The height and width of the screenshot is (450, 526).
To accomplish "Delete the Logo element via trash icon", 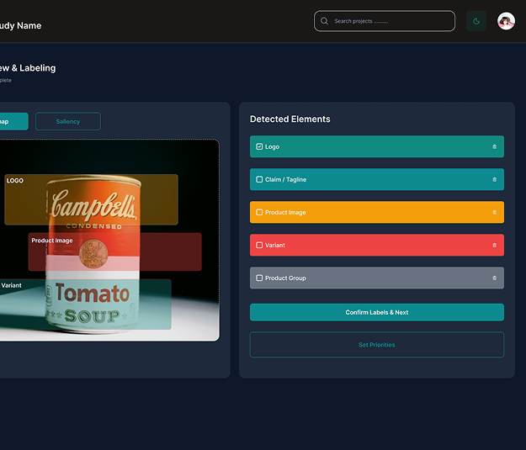I will coord(494,146).
